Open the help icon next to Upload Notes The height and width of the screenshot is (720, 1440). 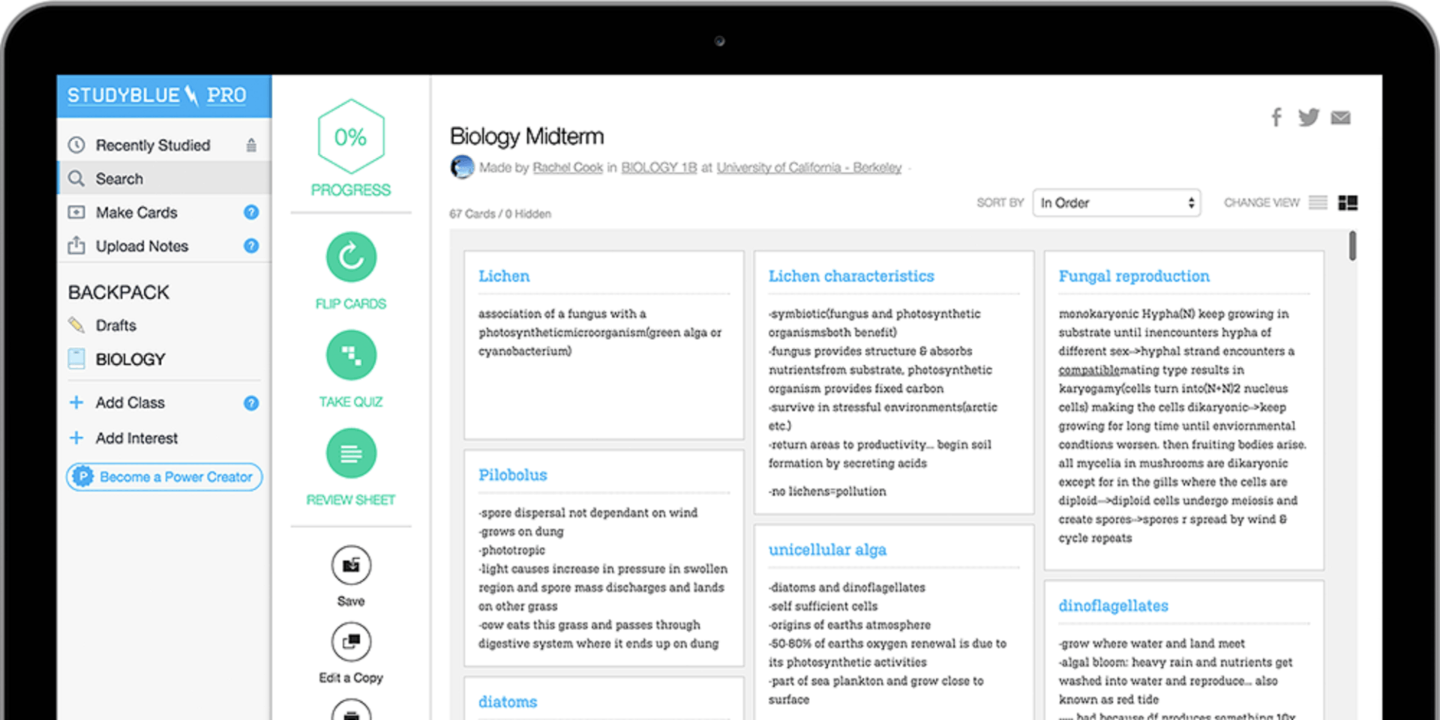tap(251, 246)
